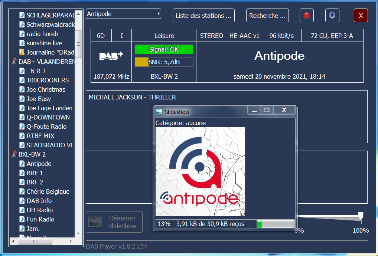This screenshot has width=378, height=256.
Task: Click the note icon beside RTBF MIX
Action: tap(22, 136)
